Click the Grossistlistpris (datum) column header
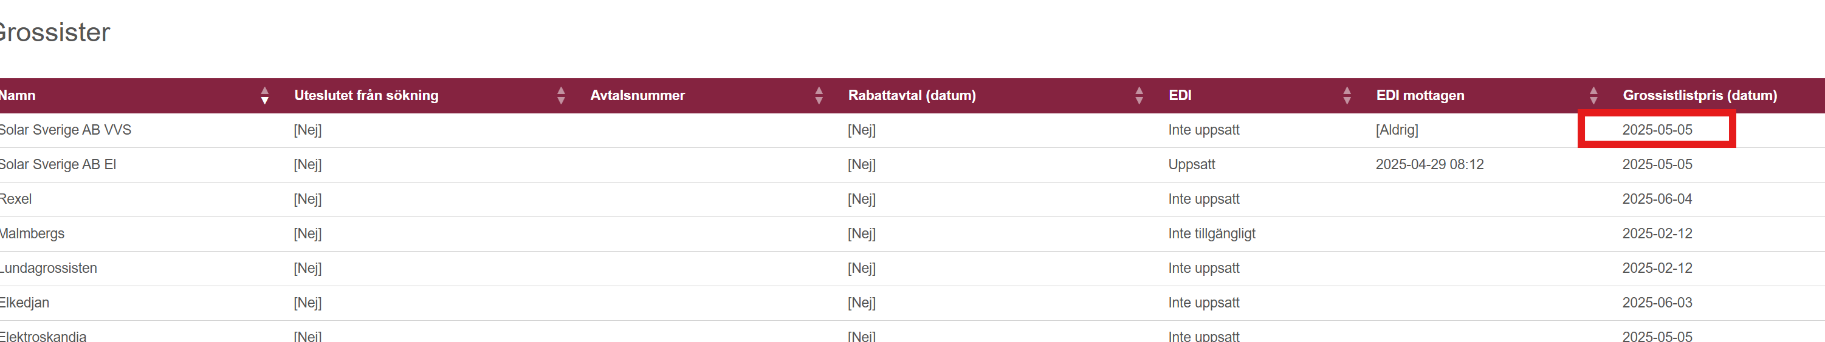Viewport: 1825px width, 342px height. (x=1699, y=95)
